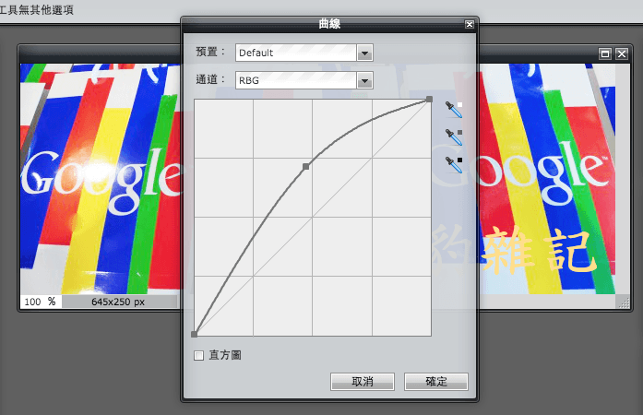Maximize the image document window
Screen dimensions: 643x415
coord(606,53)
